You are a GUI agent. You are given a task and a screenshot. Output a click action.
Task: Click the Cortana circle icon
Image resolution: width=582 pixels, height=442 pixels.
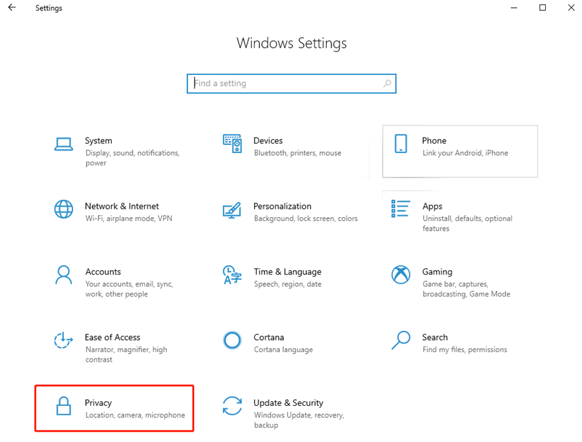pyautogui.click(x=232, y=340)
